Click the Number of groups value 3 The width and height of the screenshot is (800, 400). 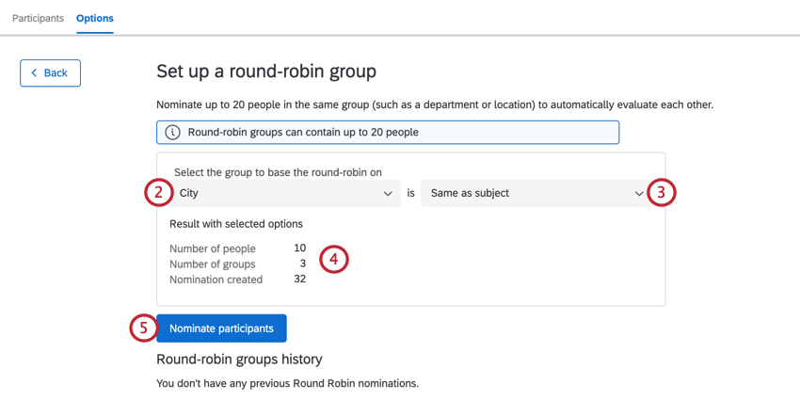tap(302, 264)
